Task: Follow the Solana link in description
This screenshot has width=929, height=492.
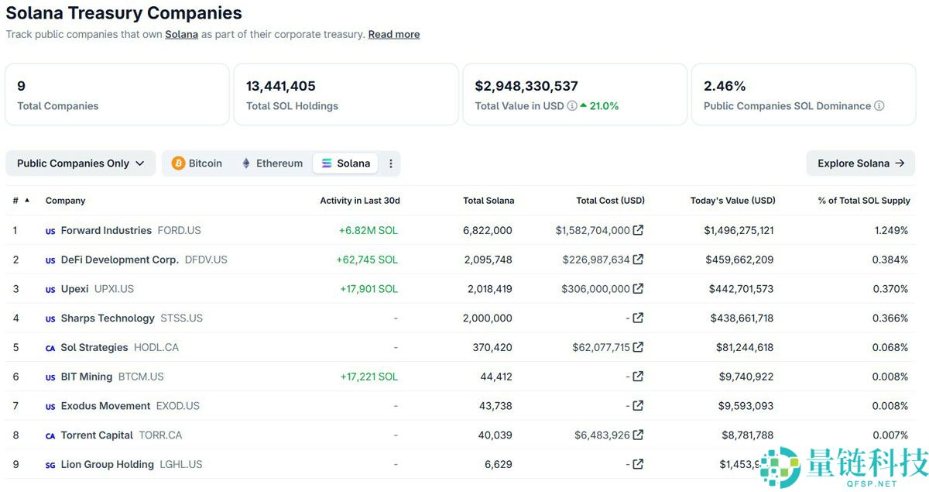Action: [x=181, y=34]
